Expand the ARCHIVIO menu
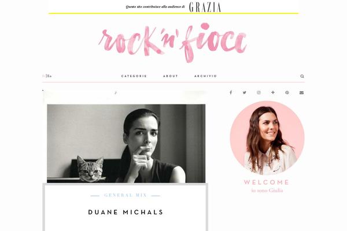This screenshot has height=231, width=347. tap(205, 76)
